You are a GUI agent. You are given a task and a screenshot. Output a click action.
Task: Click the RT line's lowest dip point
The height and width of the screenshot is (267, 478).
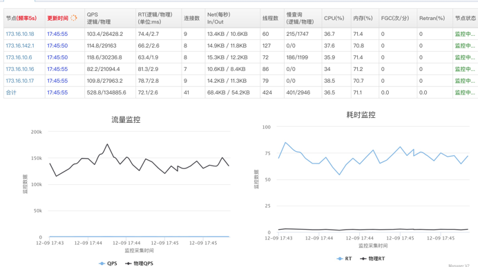pos(339,175)
